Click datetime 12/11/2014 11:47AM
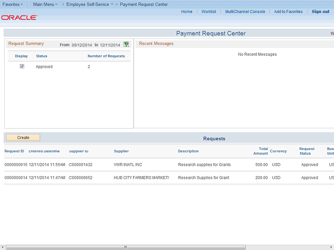This screenshot has height=250, width=334. coord(47,178)
